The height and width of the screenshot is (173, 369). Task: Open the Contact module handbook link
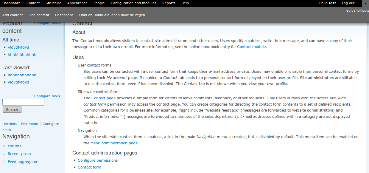tap(251, 47)
